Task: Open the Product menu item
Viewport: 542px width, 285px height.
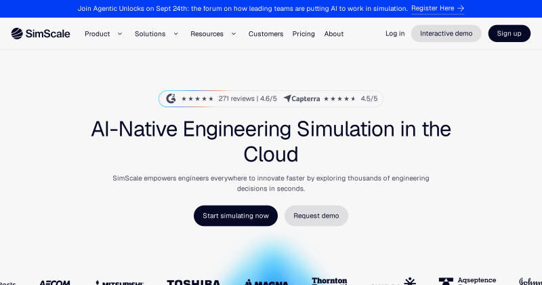Action: [x=97, y=34]
